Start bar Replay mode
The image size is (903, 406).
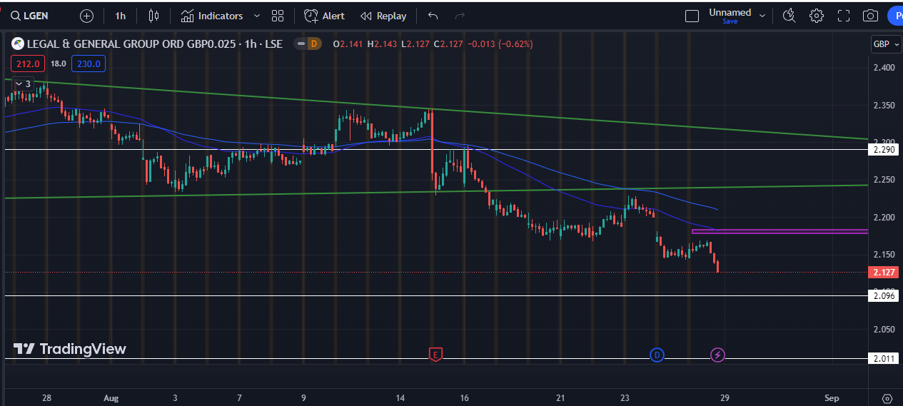pos(383,16)
